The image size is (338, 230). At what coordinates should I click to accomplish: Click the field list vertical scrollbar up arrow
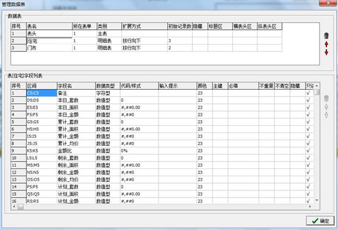pyautogui.click(x=317, y=86)
